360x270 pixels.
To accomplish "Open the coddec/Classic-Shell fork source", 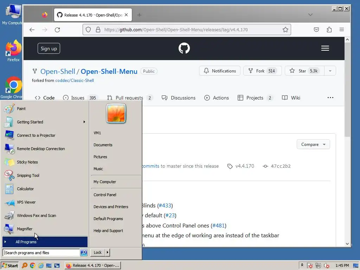I will click(75, 81).
